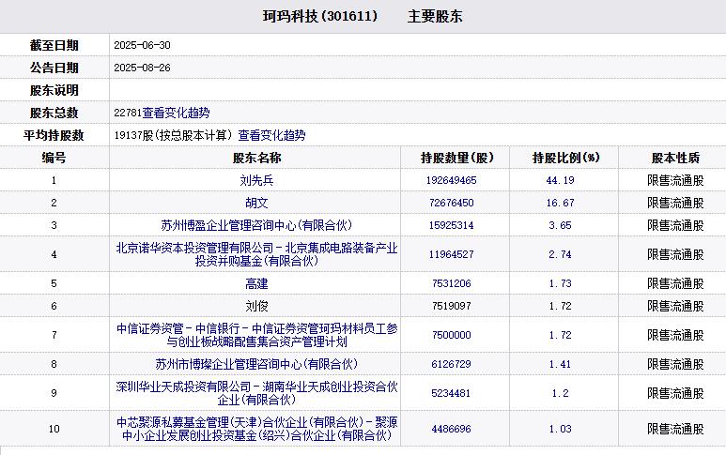726x455 pixels.
Task: Select 中芯聚源私募基金管理 shareholder entry
Action: pos(256,429)
